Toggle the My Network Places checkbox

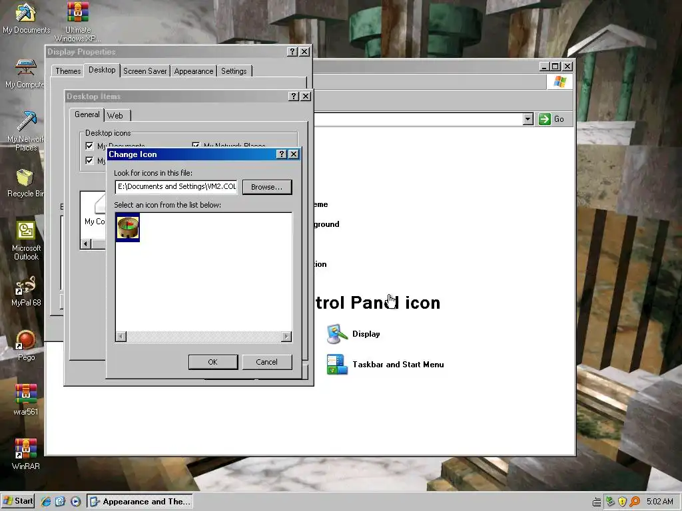click(196, 146)
